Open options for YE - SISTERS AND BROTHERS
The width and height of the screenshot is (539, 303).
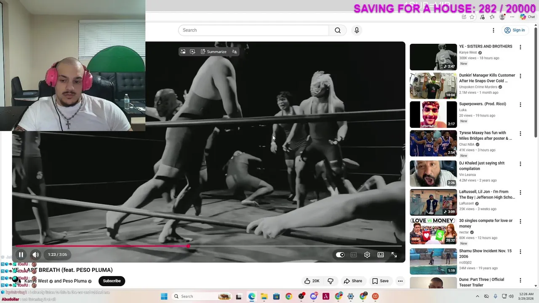click(x=520, y=47)
